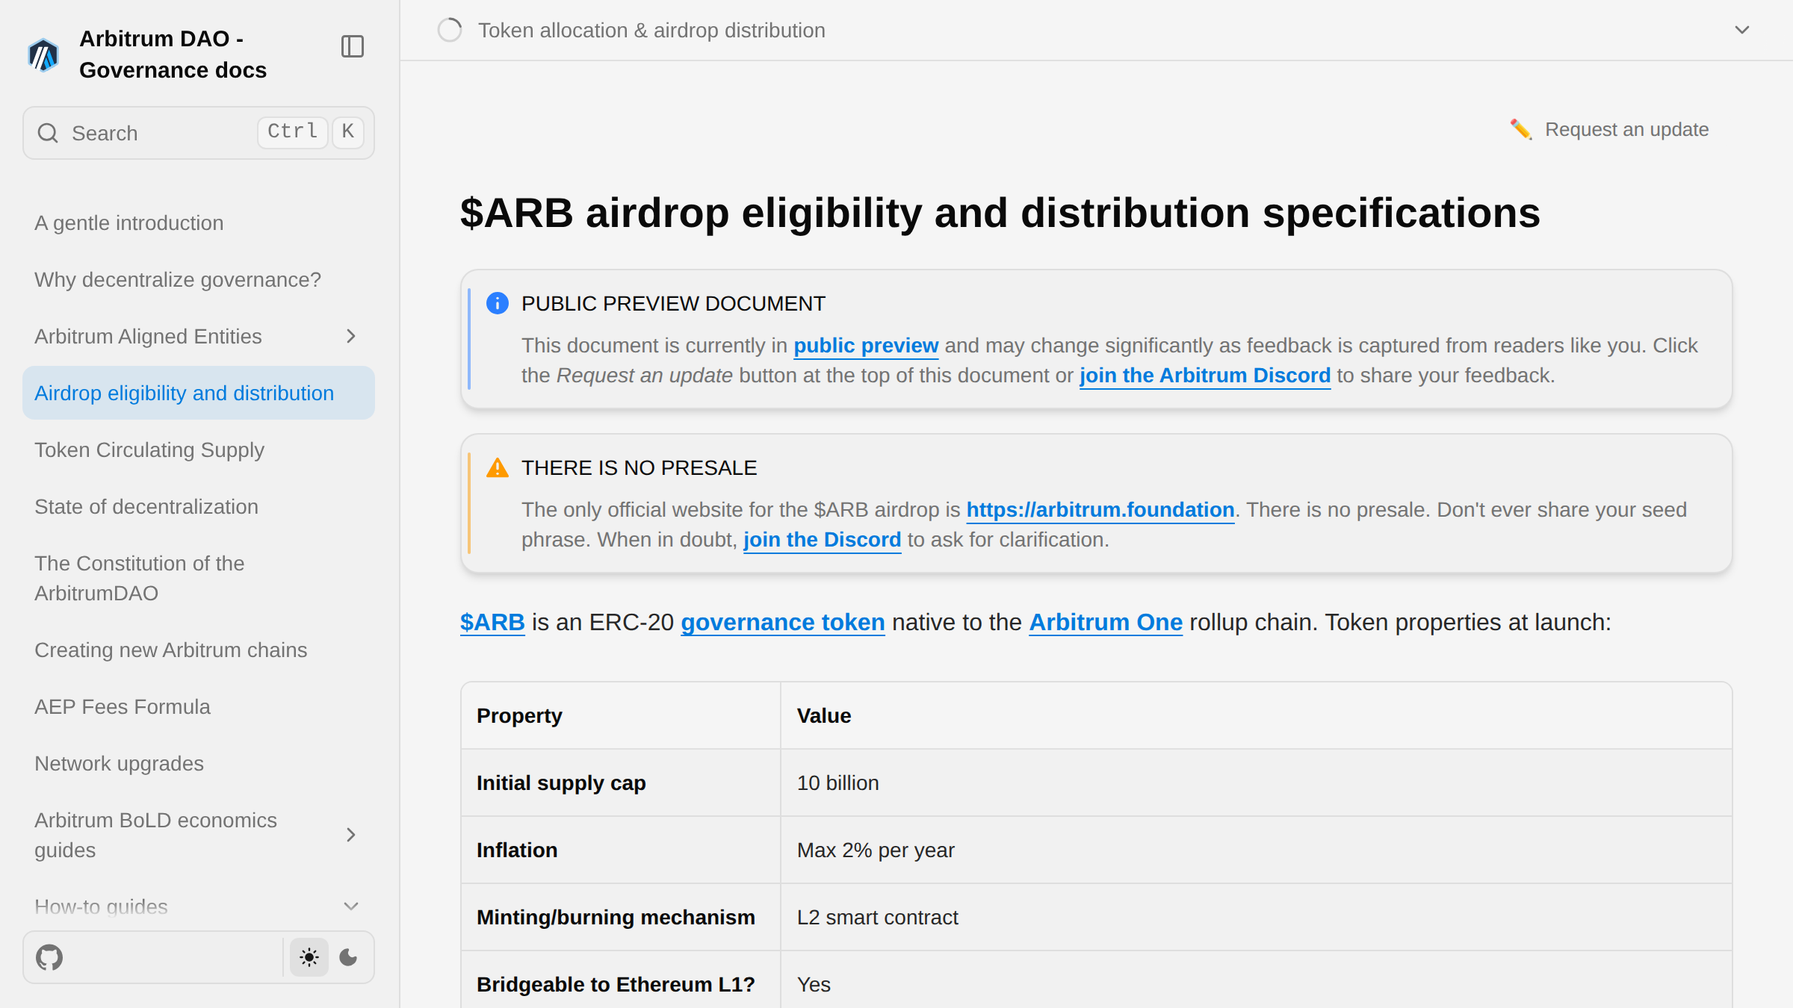Click the search magnifier icon
Screen dimensions: 1793x1008
pyautogui.click(x=48, y=133)
